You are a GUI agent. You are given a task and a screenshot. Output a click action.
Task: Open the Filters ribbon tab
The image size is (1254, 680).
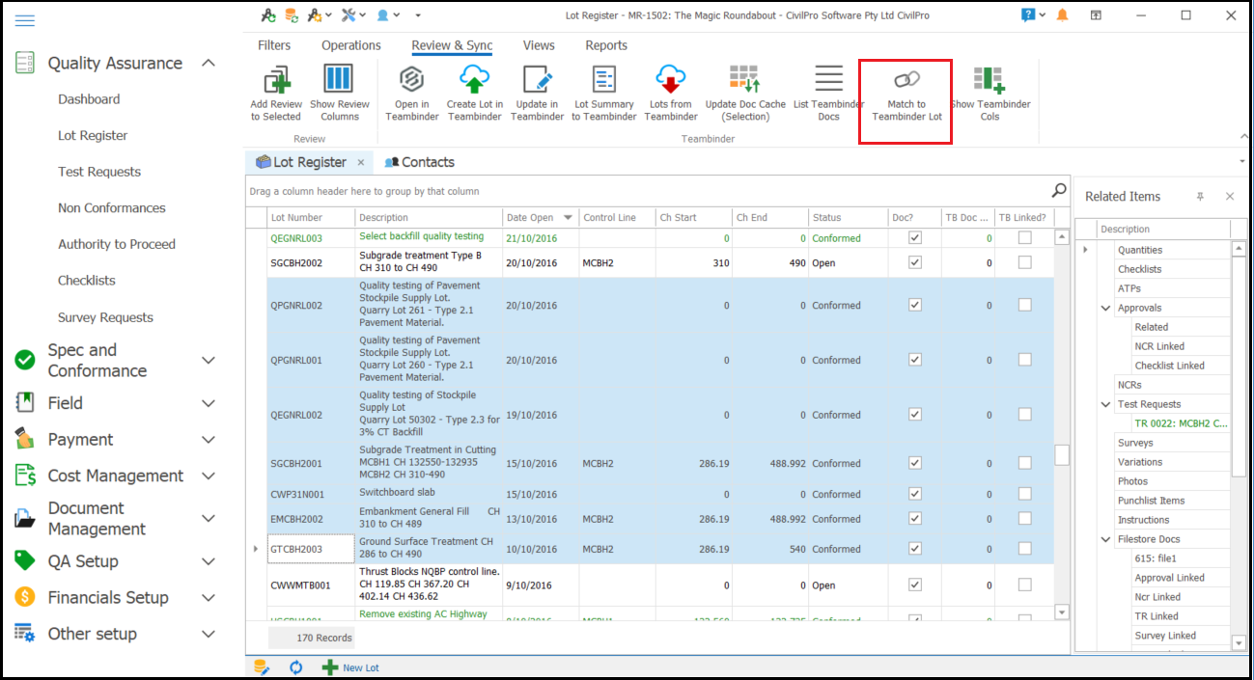(x=274, y=45)
